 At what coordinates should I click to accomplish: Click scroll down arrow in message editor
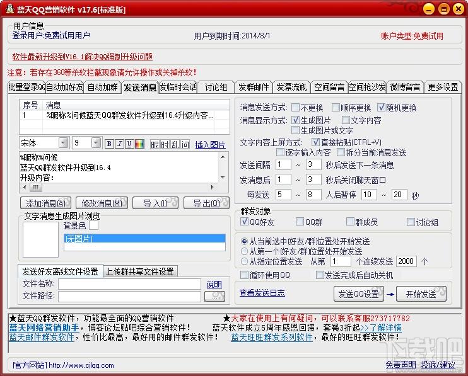pos(223,178)
